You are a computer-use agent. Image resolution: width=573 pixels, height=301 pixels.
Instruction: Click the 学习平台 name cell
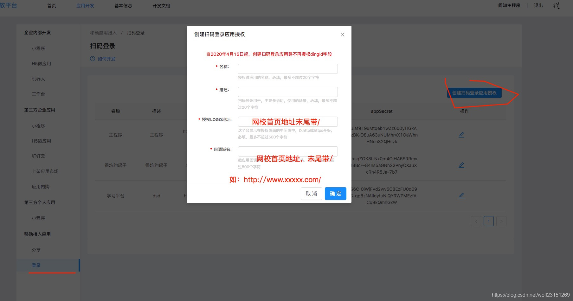tap(116, 196)
